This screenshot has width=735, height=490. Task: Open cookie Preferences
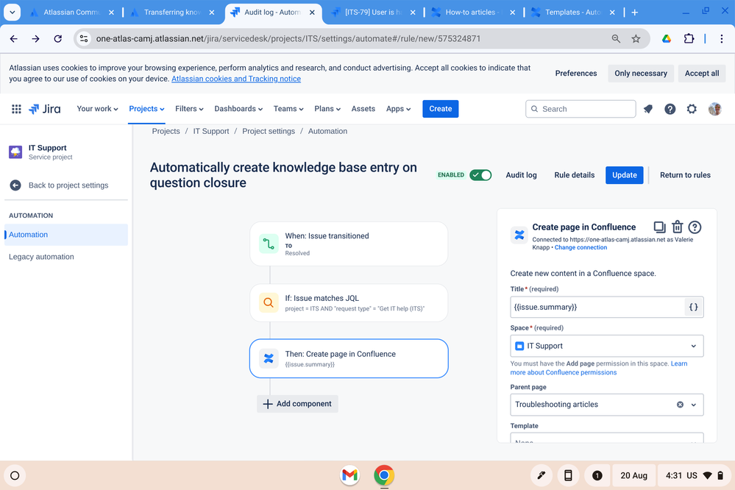pyautogui.click(x=575, y=73)
